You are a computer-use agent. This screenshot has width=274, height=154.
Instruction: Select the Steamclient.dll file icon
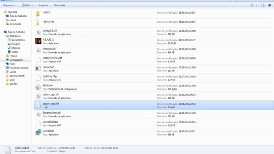[x=38, y=114]
